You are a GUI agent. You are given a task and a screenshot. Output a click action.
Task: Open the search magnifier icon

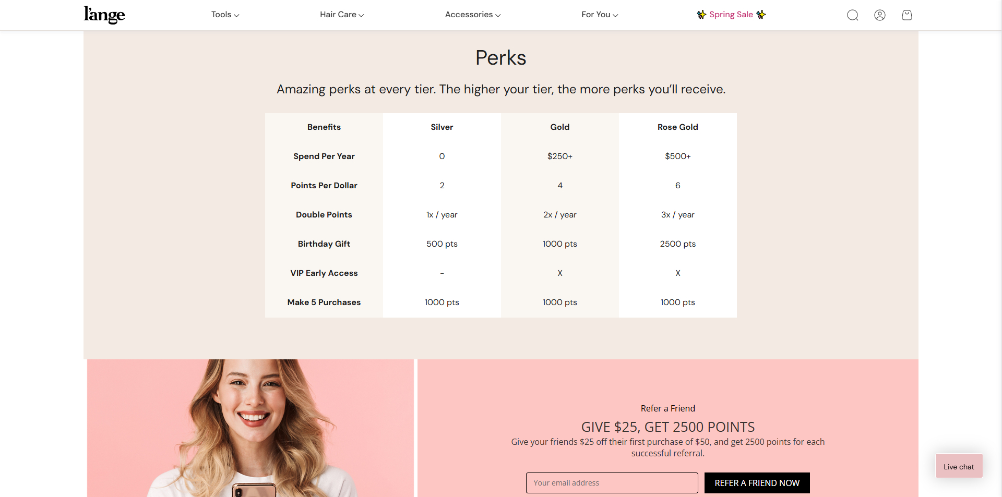click(x=853, y=15)
